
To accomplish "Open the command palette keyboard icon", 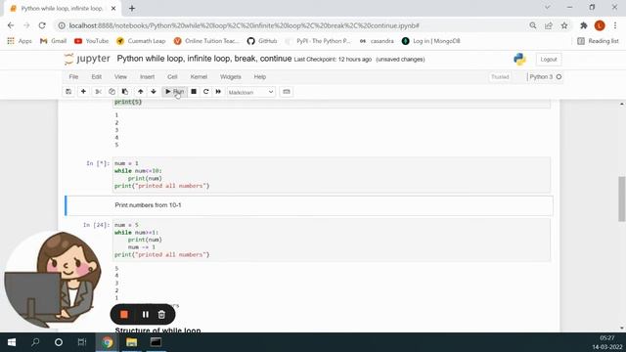I will (287, 92).
